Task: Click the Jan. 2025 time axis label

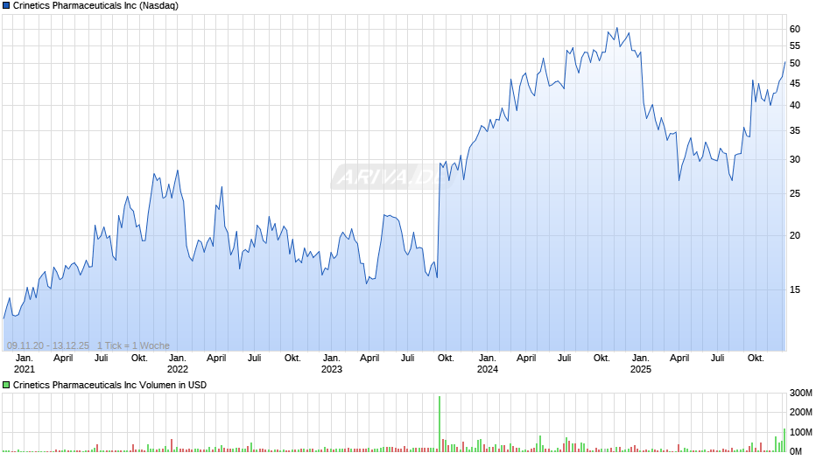Action: point(640,364)
